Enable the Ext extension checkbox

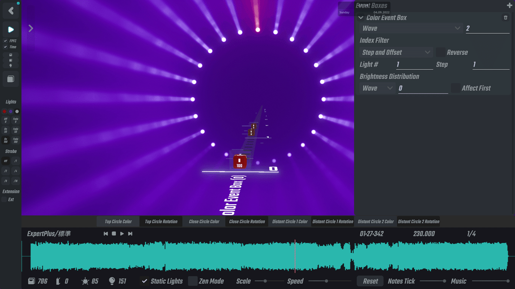coord(4,200)
